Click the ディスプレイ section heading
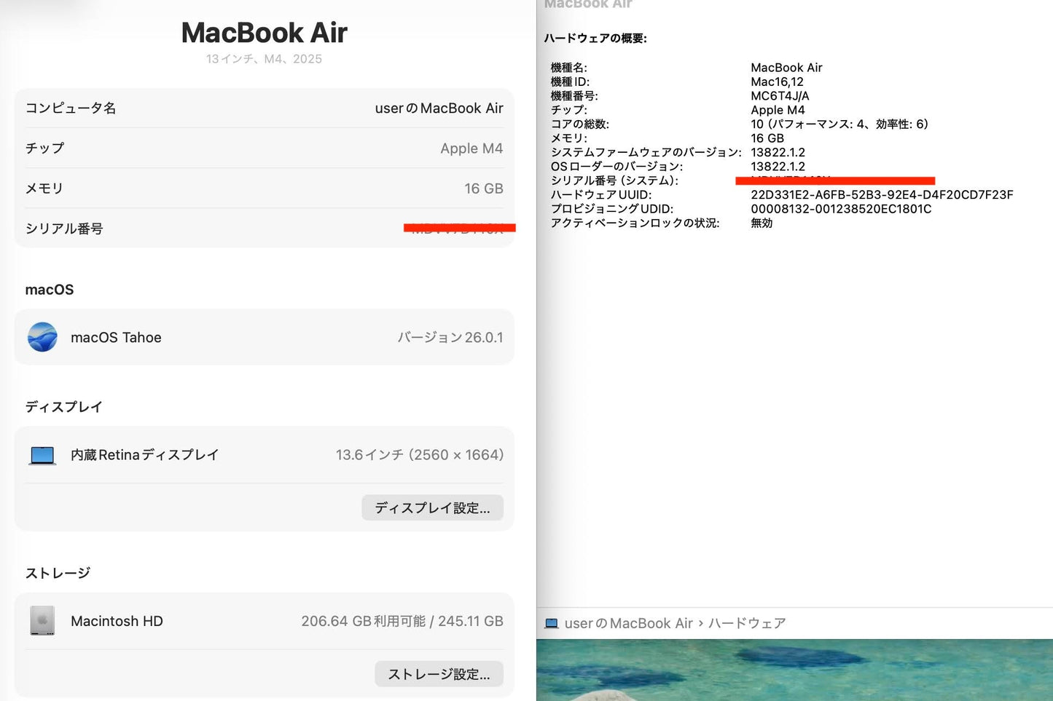The image size is (1053, 701). (63, 407)
